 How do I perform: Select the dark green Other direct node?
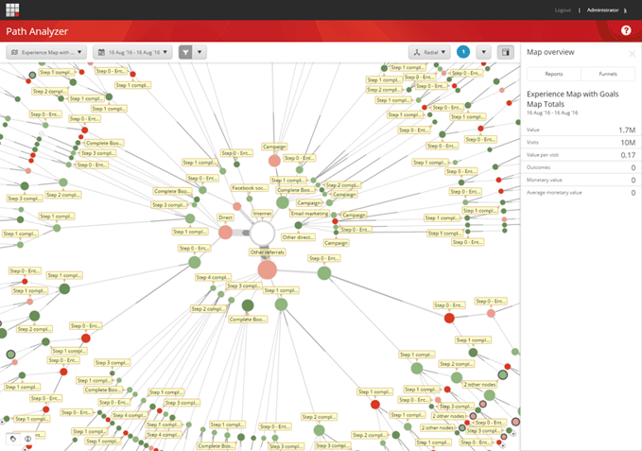pyautogui.click(x=298, y=225)
